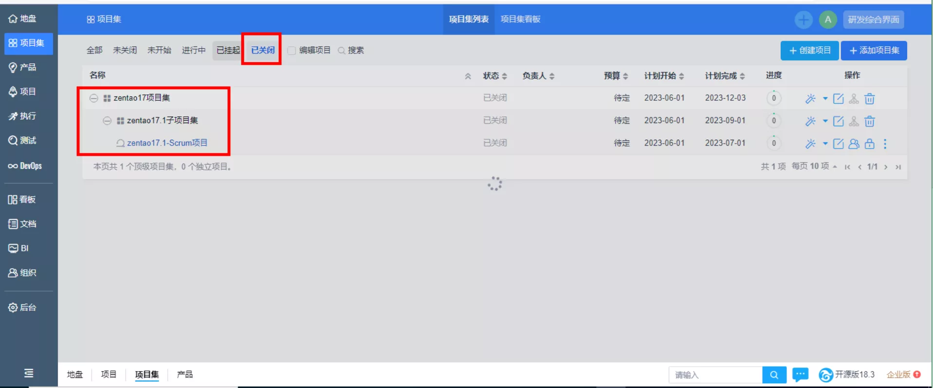The height and width of the screenshot is (388, 933).
Task: Open 地盘 in the left sidebar
Action: click(x=23, y=18)
